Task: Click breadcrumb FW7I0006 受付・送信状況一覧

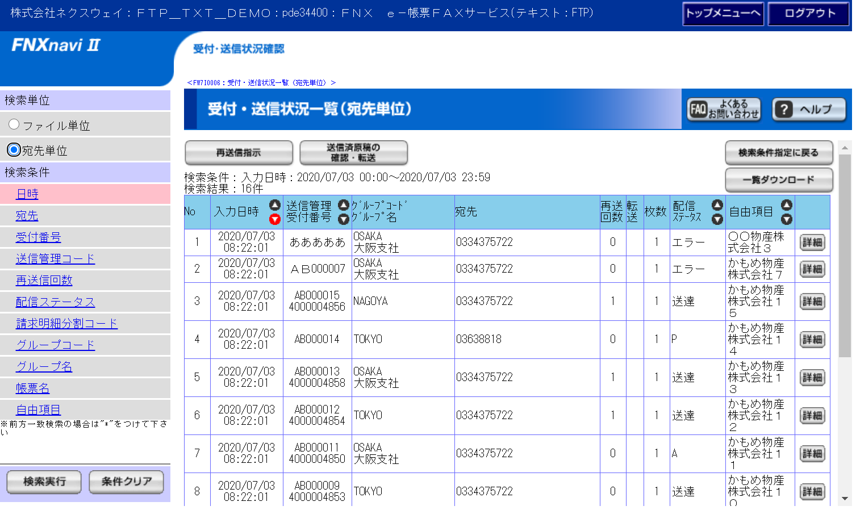Action: (x=261, y=83)
